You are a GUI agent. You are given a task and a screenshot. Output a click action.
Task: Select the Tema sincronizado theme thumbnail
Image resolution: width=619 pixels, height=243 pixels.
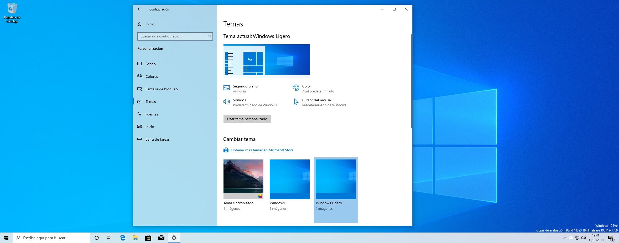coord(243,179)
